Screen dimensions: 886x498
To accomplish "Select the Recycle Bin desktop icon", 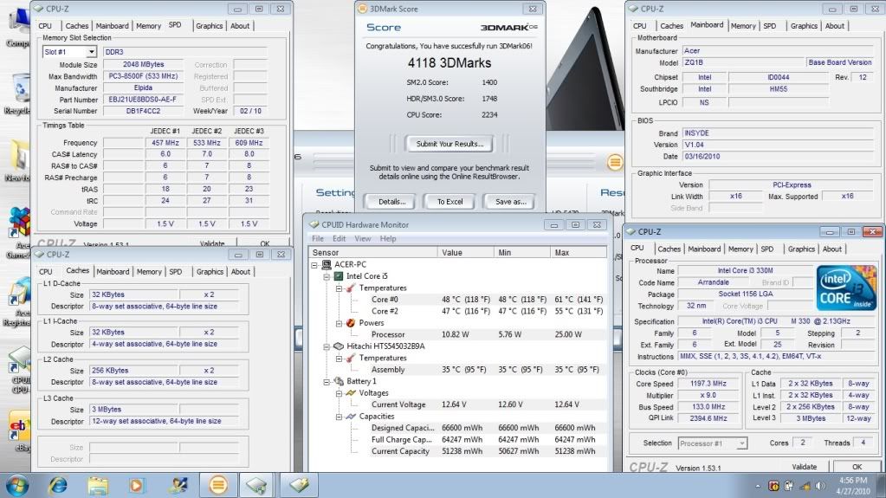I will coord(19,94).
